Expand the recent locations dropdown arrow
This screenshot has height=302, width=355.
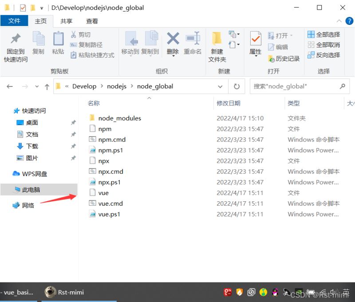(36, 86)
